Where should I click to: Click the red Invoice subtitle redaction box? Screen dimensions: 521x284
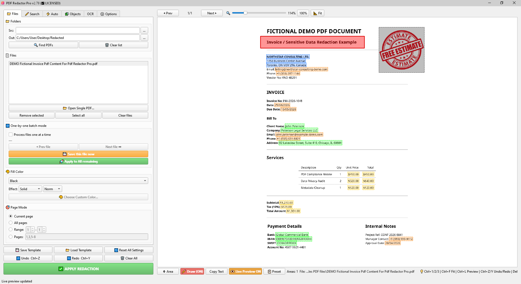point(312,42)
